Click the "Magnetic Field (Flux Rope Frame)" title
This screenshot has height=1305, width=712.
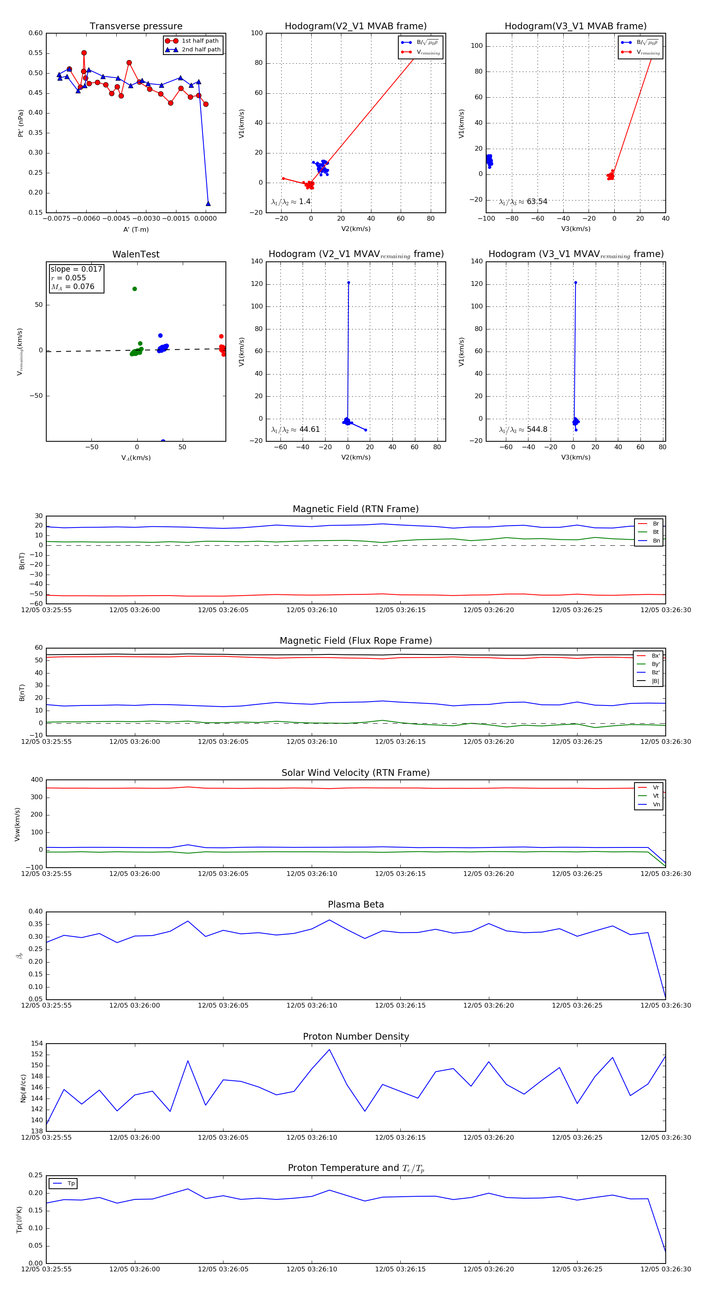[x=356, y=641]
